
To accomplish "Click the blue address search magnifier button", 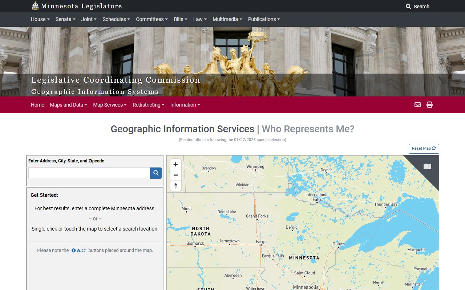I will [x=156, y=173].
